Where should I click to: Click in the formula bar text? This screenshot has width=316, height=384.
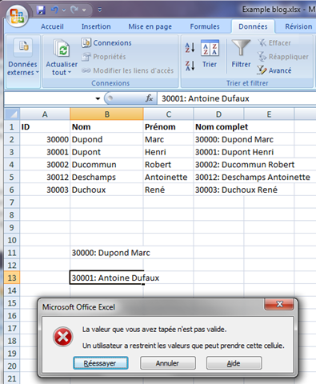click(206, 98)
